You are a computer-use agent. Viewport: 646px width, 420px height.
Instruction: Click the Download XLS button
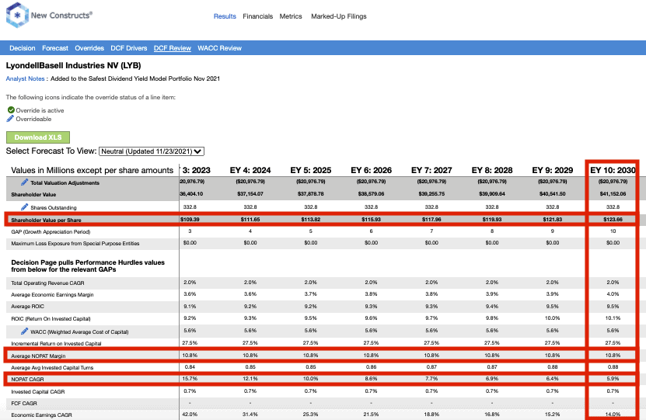point(38,137)
